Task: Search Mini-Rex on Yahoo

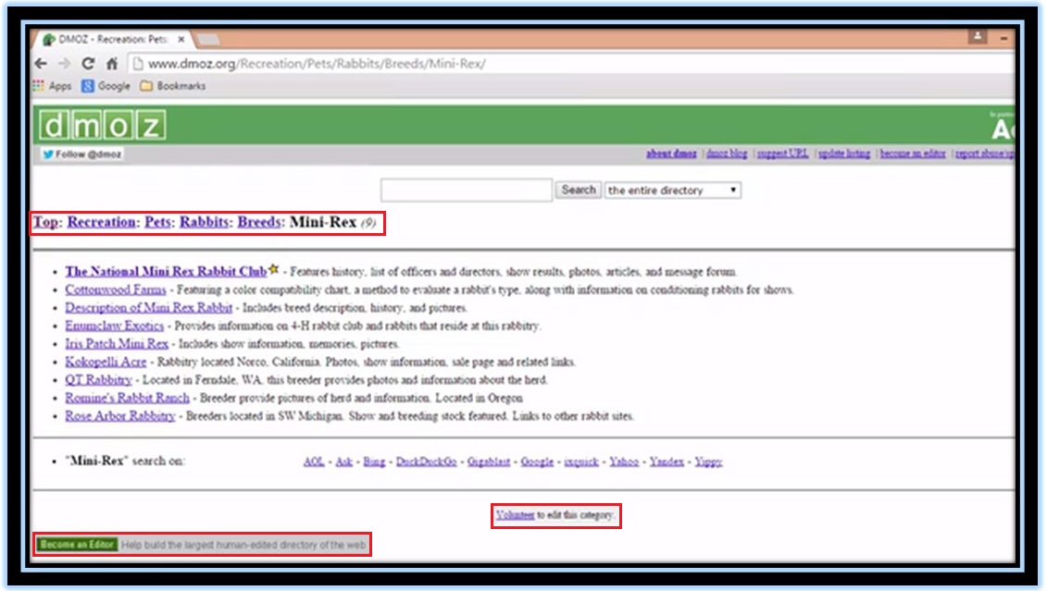Action: 624,462
